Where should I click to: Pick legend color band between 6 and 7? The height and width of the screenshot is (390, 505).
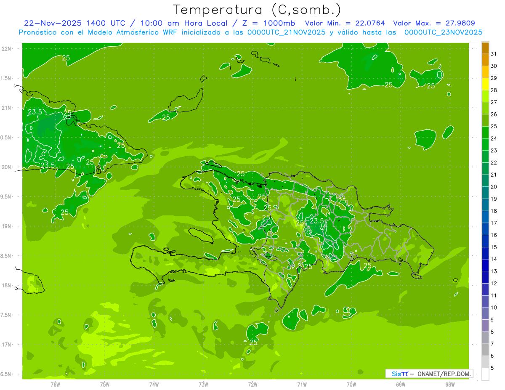(485, 350)
